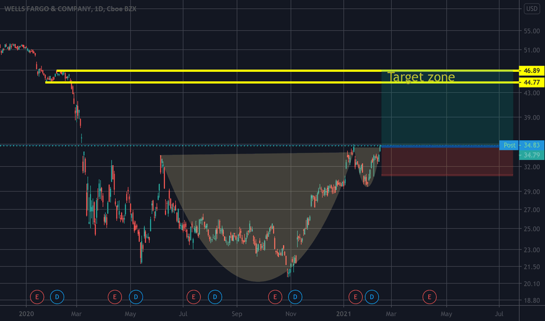This screenshot has width=545, height=321.
Task: Click the 23.00 price axis label
Action: click(532, 250)
